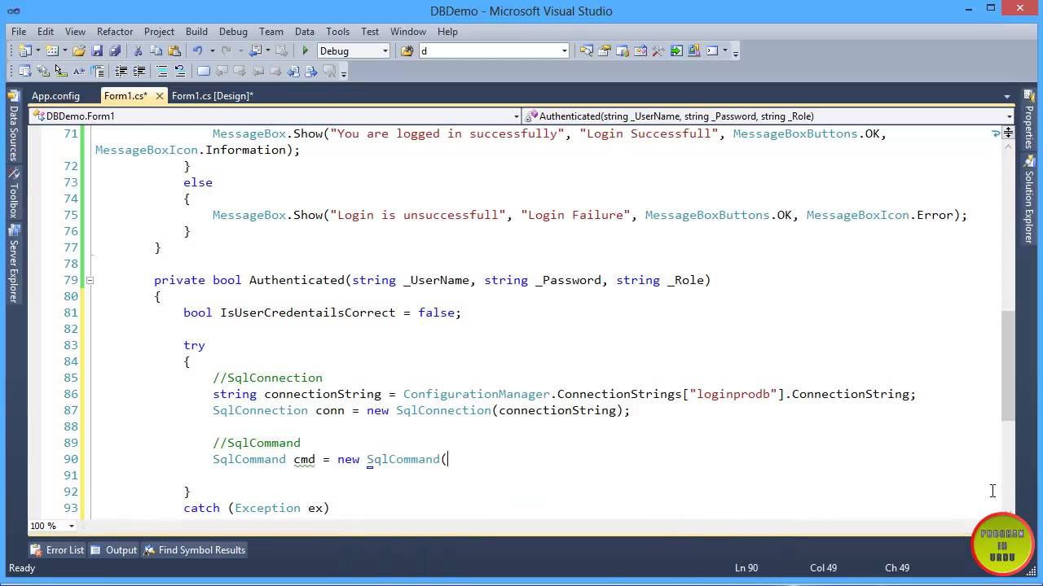This screenshot has width=1043, height=586.
Task: Start debugging with the green play icon
Action: pos(306,50)
